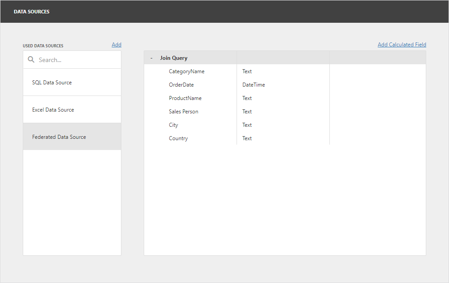
Task: Click the Text type cell for Country
Action: [x=247, y=138]
